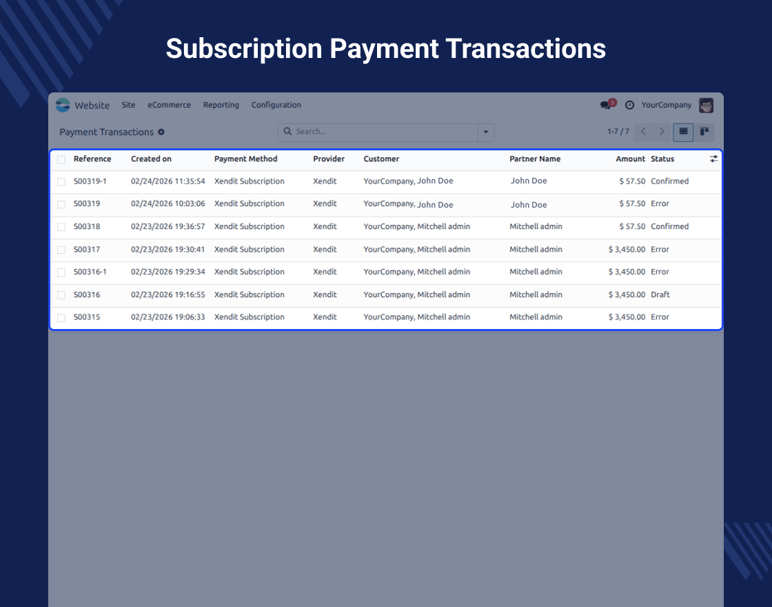Check the S00318 row checkbox

click(x=61, y=227)
